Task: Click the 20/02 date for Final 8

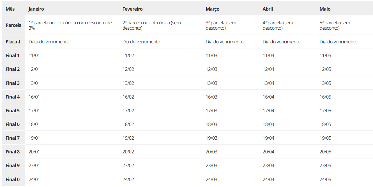Action: (128, 152)
